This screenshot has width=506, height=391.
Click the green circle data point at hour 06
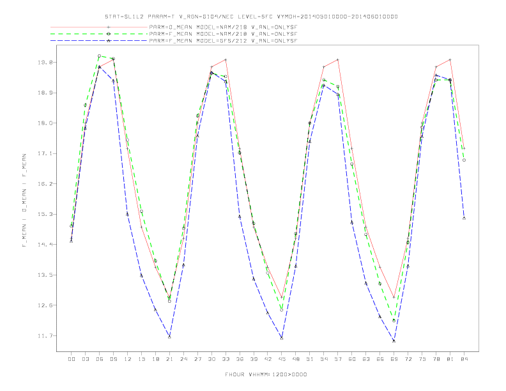100,56
